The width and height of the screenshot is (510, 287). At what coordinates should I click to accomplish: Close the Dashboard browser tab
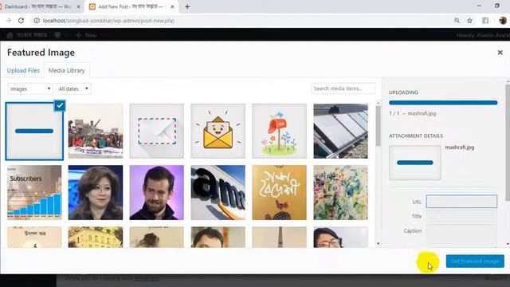click(x=78, y=6)
